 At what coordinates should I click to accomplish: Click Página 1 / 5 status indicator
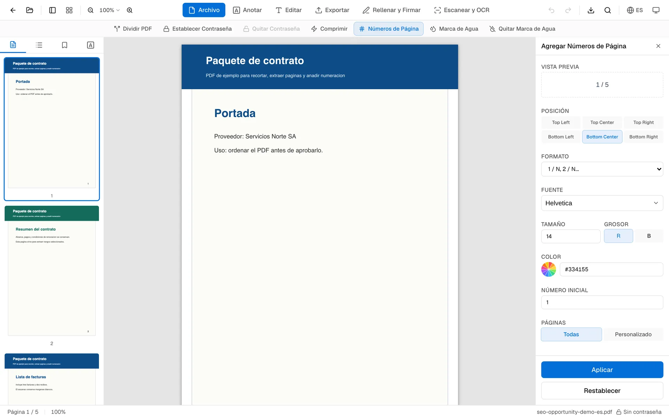point(23,412)
